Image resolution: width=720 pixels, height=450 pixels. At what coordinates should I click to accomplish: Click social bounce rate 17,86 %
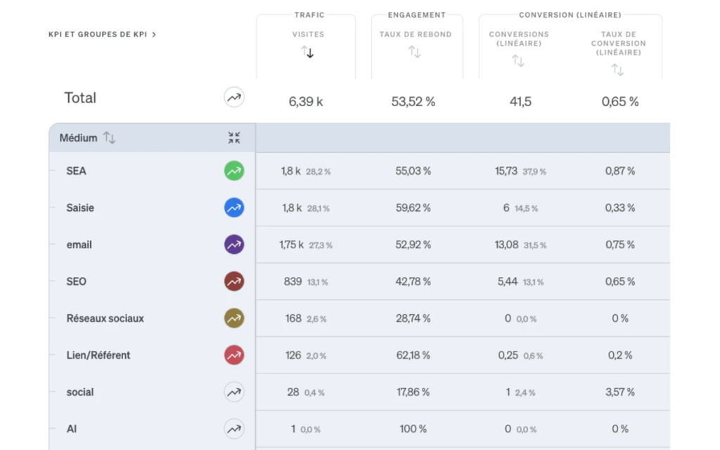pyautogui.click(x=413, y=392)
